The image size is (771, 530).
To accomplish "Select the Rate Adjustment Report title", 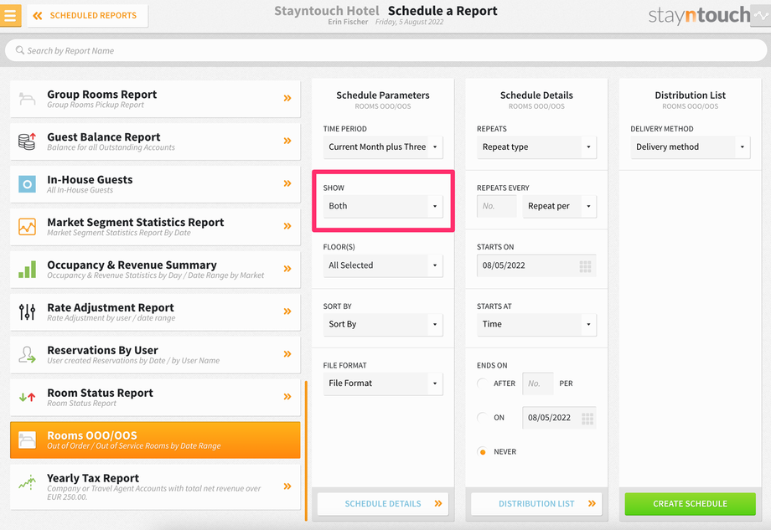I will [x=111, y=308].
